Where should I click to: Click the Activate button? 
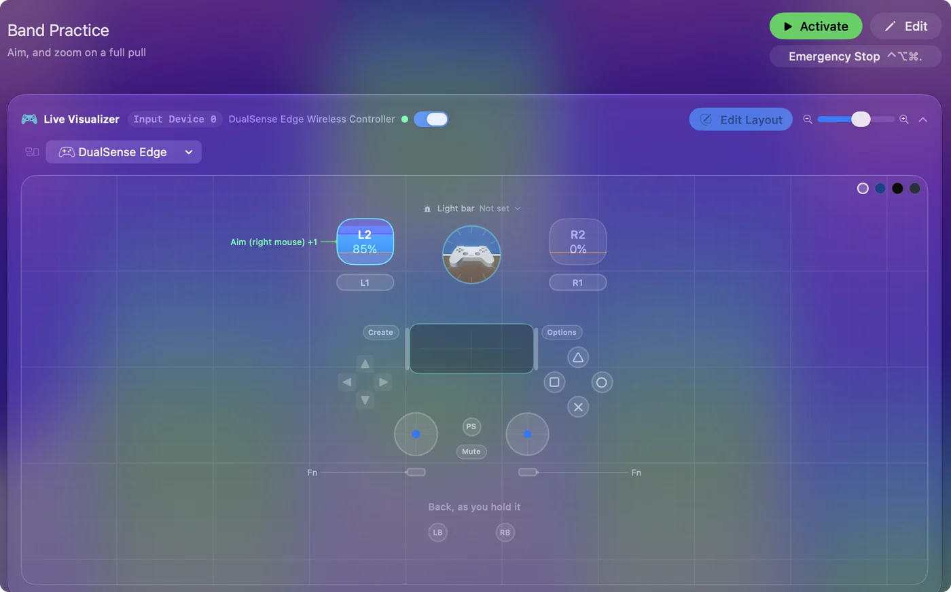tap(816, 26)
